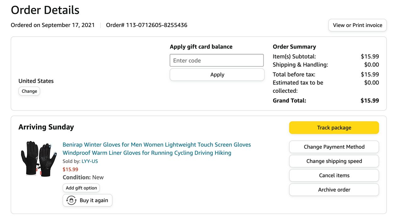Click the Buy it again cycle icon

[x=71, y=200]
